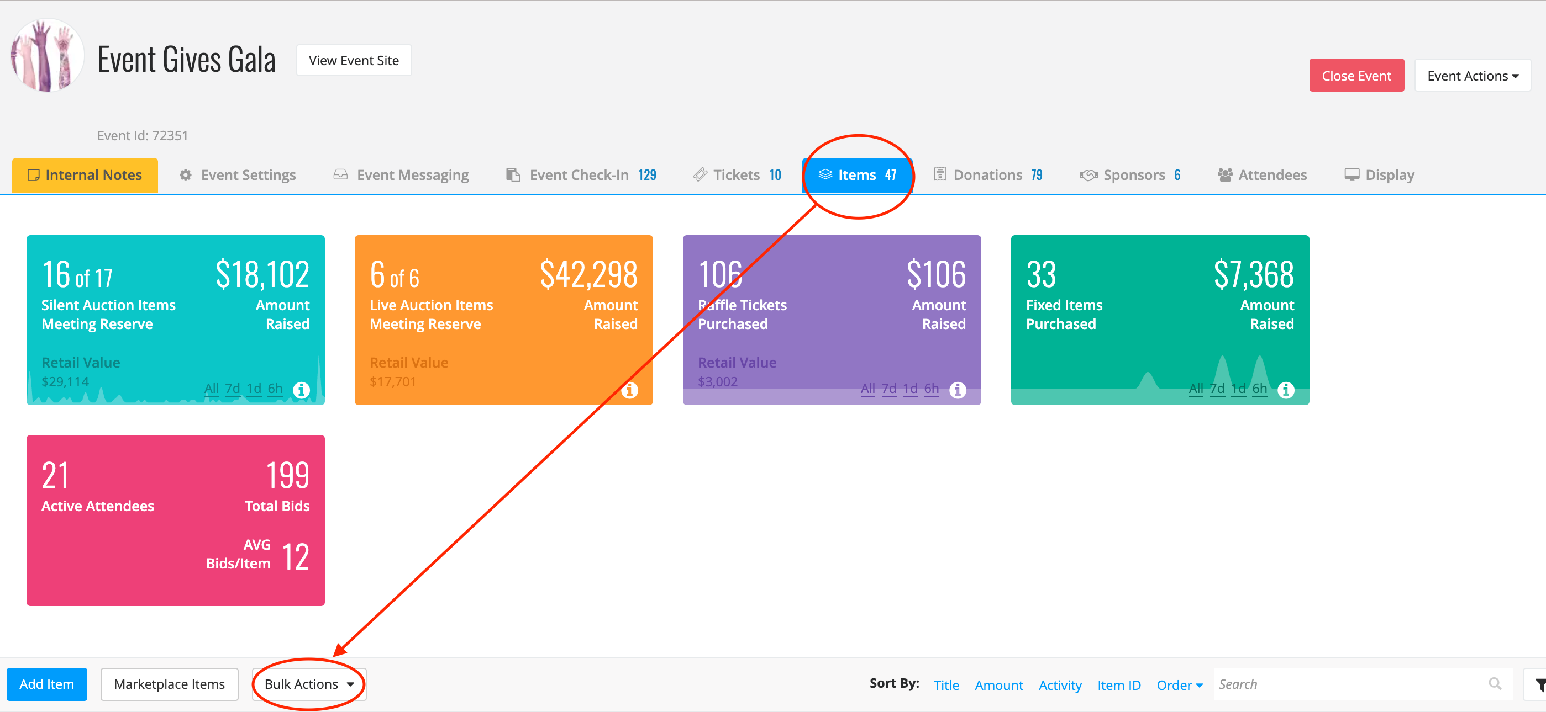Click the search magnifier icon
Image resolution: width=1546 pixels, height=712 pixels.
[x=1495, y=684]
